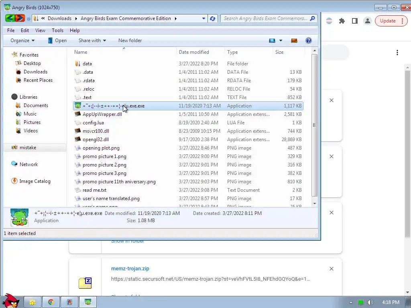
Task: Open the three-dot menu on the Chrome downloads page
Action: tap(397, 53)
